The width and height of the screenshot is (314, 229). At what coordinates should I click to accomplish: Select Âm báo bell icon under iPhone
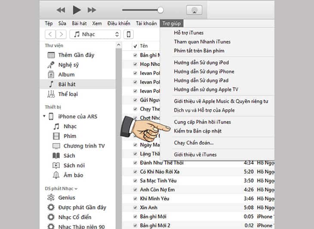click(56, 175)
